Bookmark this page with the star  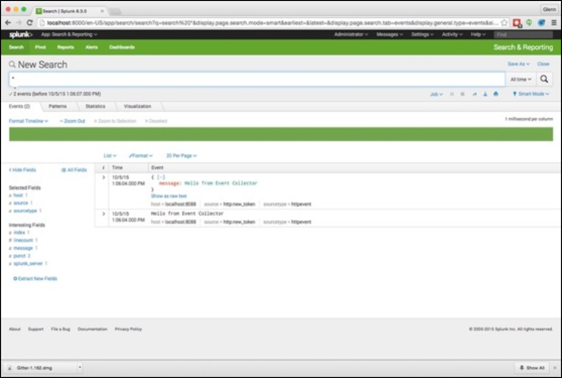(x=504, y=22)
